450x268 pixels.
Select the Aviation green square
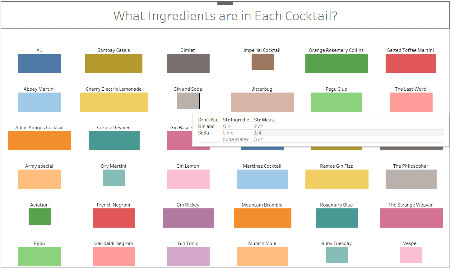[39, 216]
